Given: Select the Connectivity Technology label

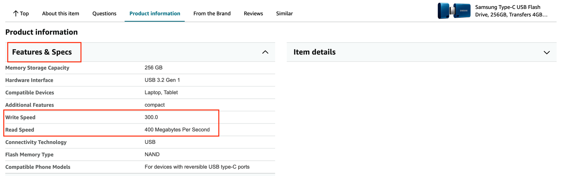Looking at the screenshot, I should pos(36,142).
